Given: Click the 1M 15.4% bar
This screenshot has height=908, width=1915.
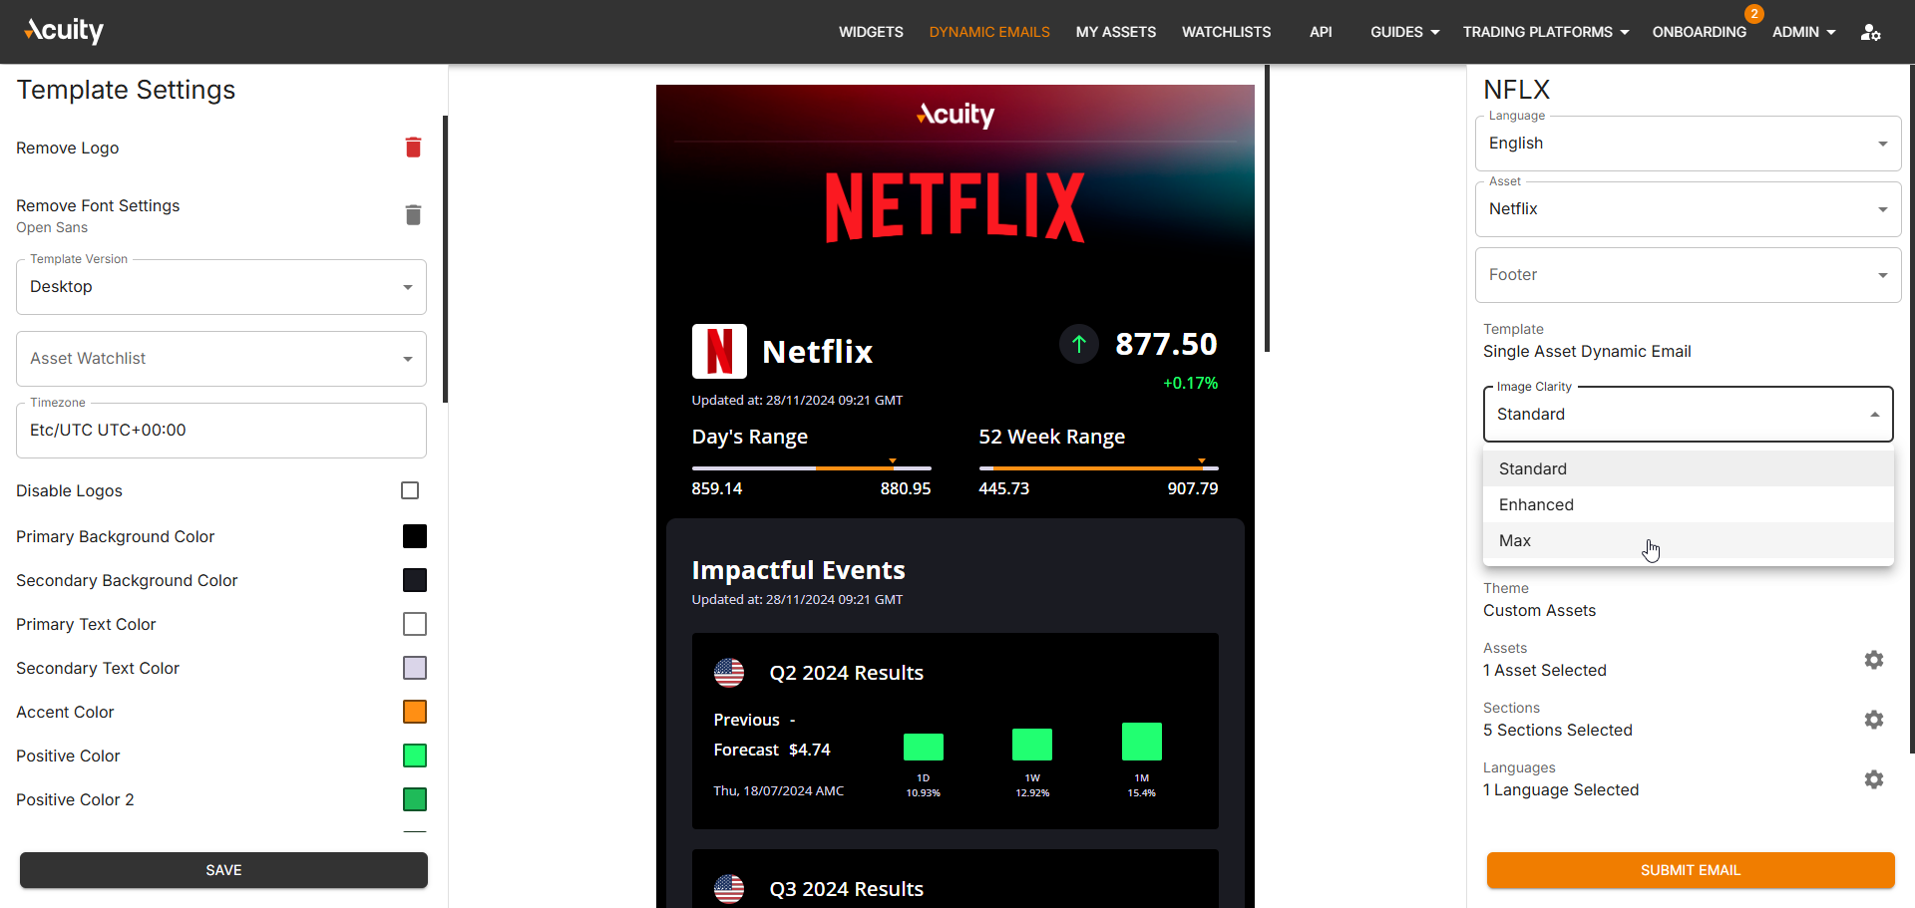Looking at the screenshot, I should tap(1142, 742).
